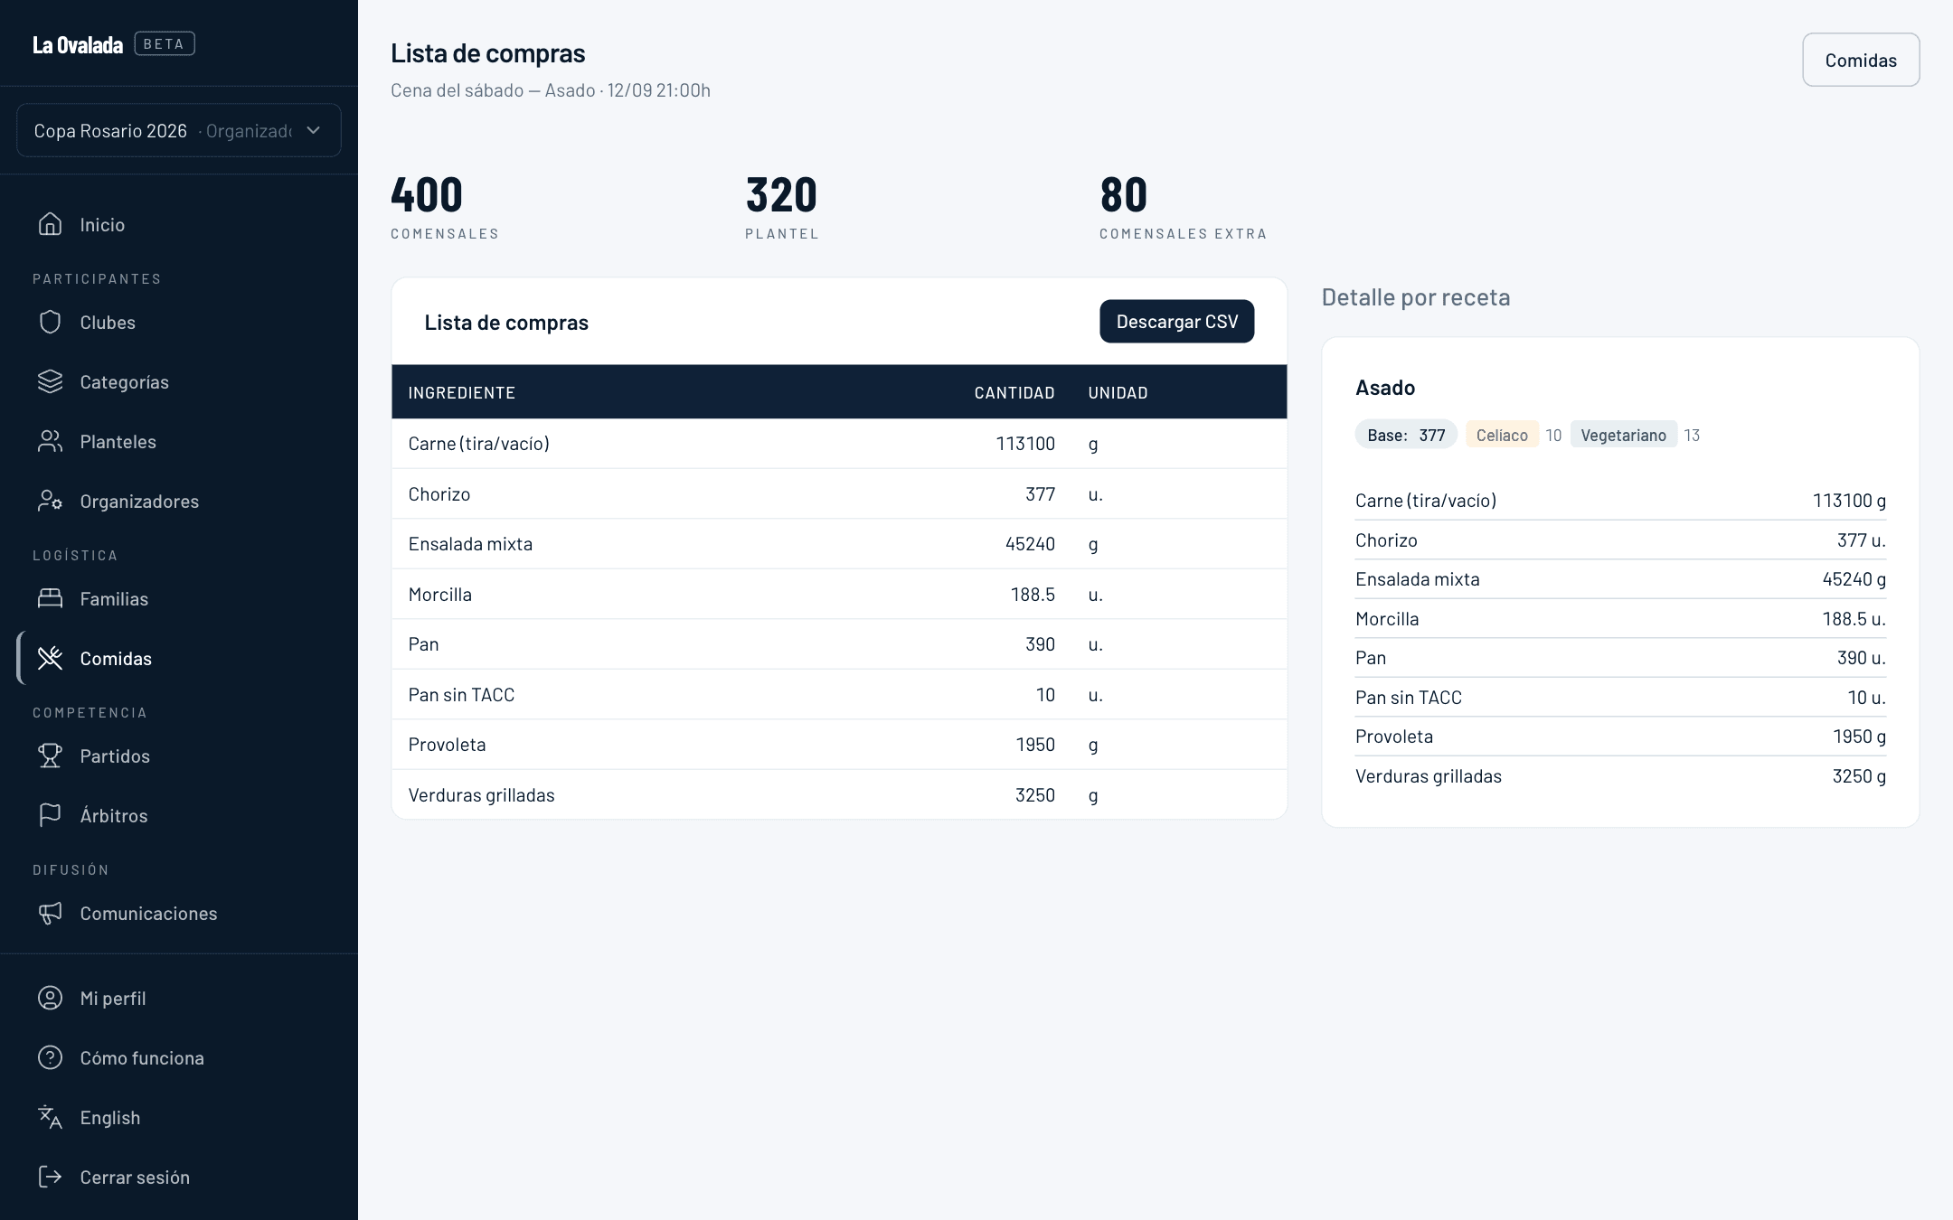
Task: Open the Clubes menu item
Action: pyautogui.click(x=179, y=322)
